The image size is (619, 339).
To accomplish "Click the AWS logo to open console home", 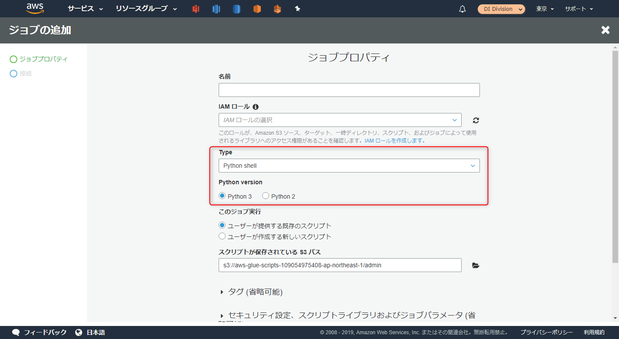I will (x=35, y=8).
